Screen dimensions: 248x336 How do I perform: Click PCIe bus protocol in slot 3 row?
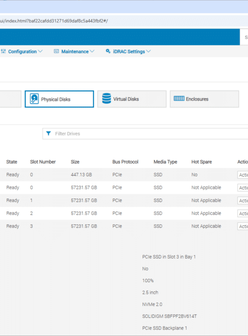(117, 226)
